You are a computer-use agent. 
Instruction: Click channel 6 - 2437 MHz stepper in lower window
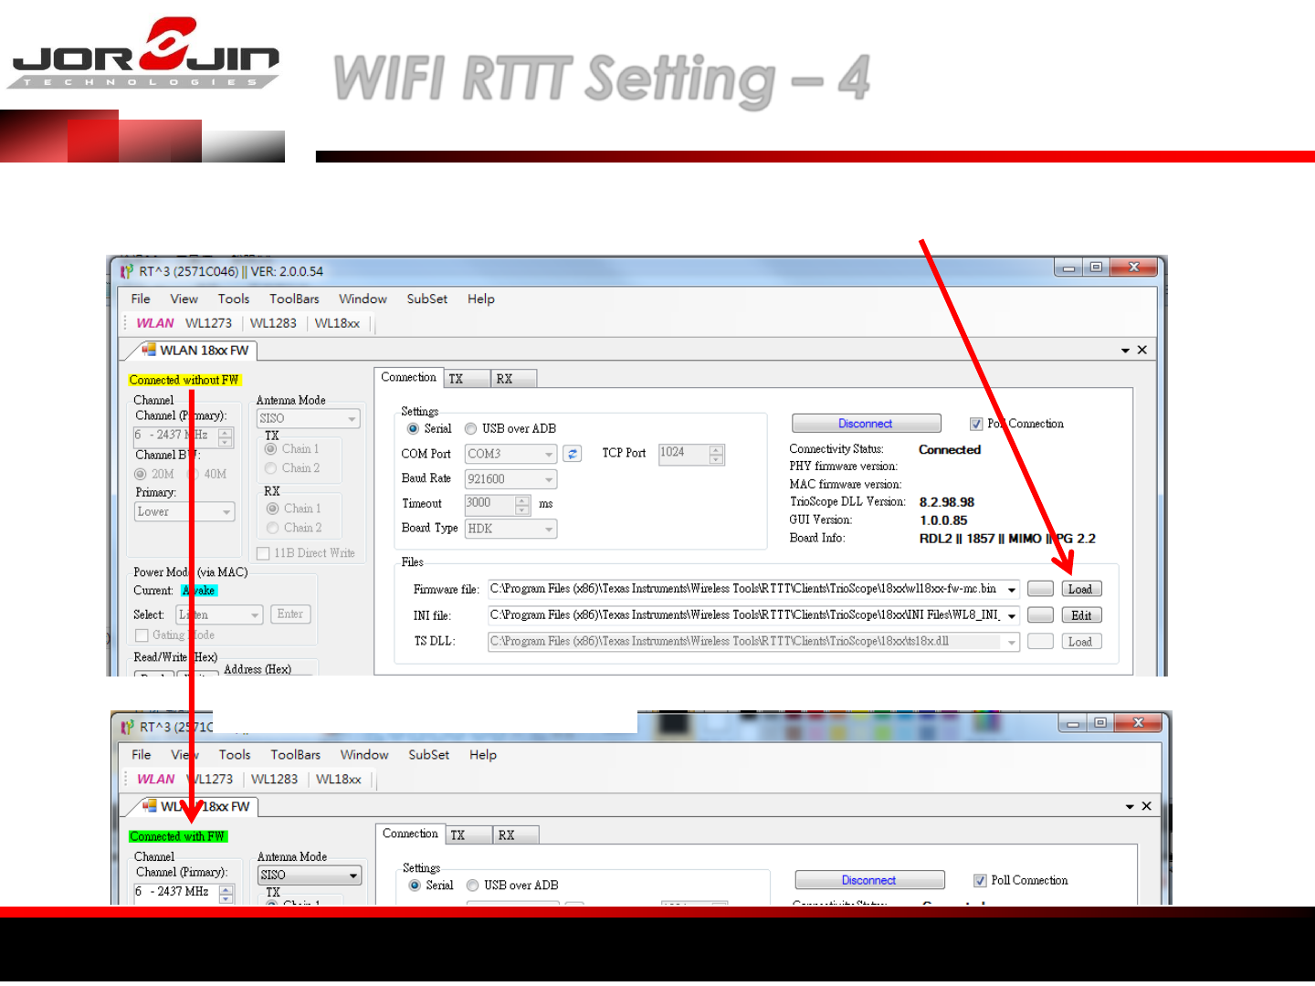click(226, 893)
